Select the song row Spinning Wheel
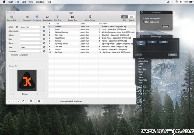Viewport: 194px width, 135px height. 92,44
